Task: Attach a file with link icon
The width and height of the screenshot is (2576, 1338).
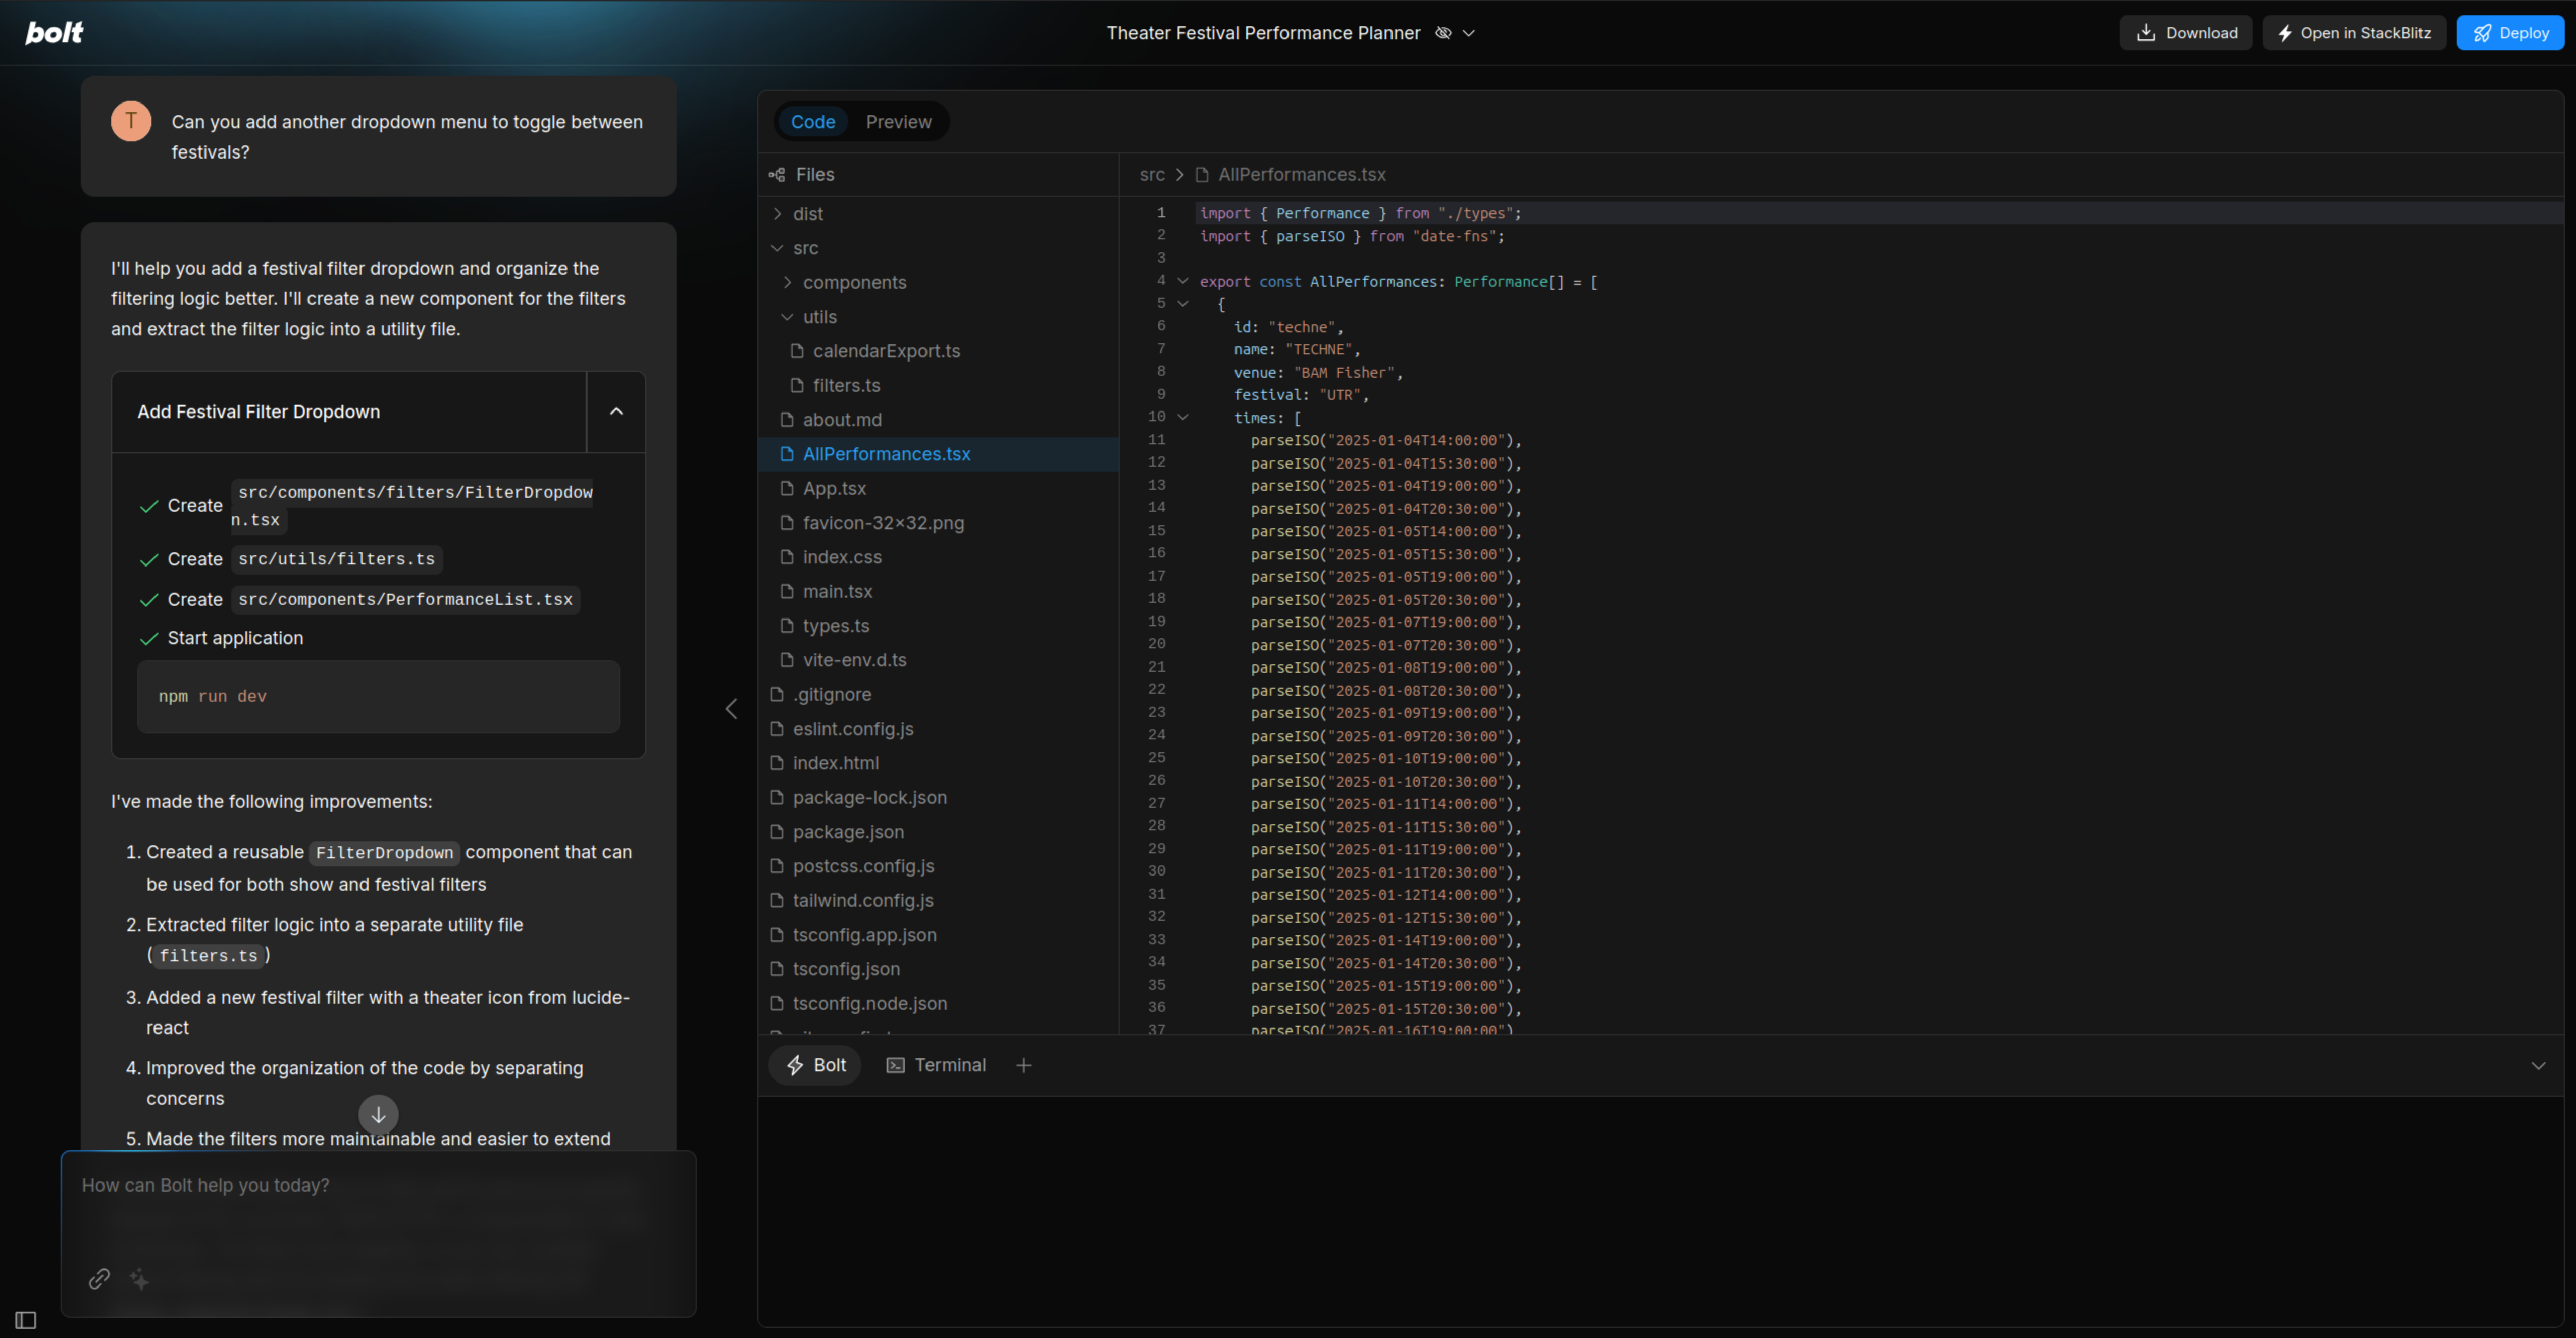Action: pyautogui.click(x=99, y=1279)
